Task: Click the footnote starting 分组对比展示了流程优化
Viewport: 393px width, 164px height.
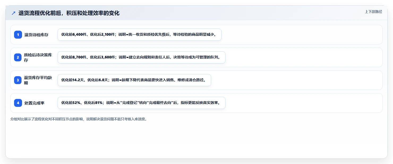Action: click(x=79, y=119)
